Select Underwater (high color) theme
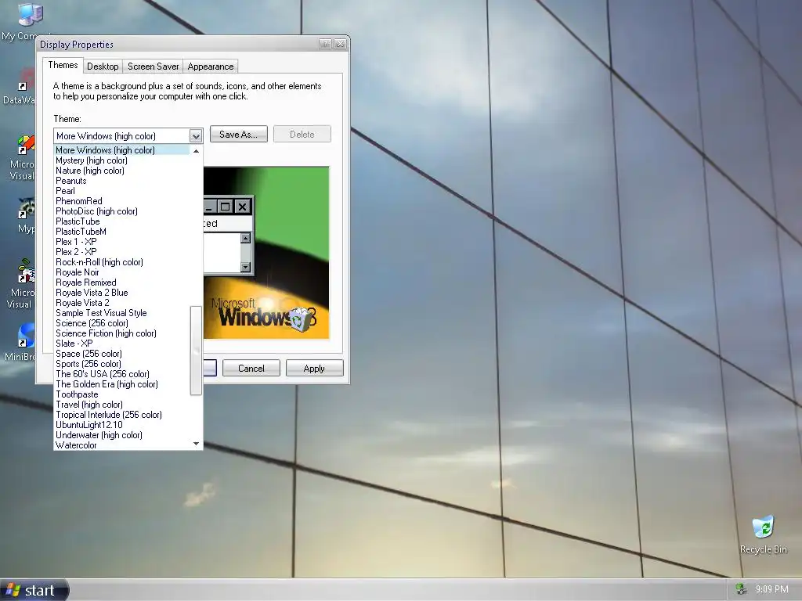Screen dimensions: 802x601 point(121,435)
